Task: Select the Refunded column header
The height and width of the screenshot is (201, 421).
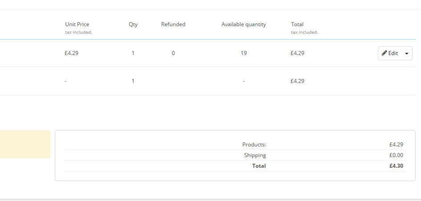Action: [173, 24]
